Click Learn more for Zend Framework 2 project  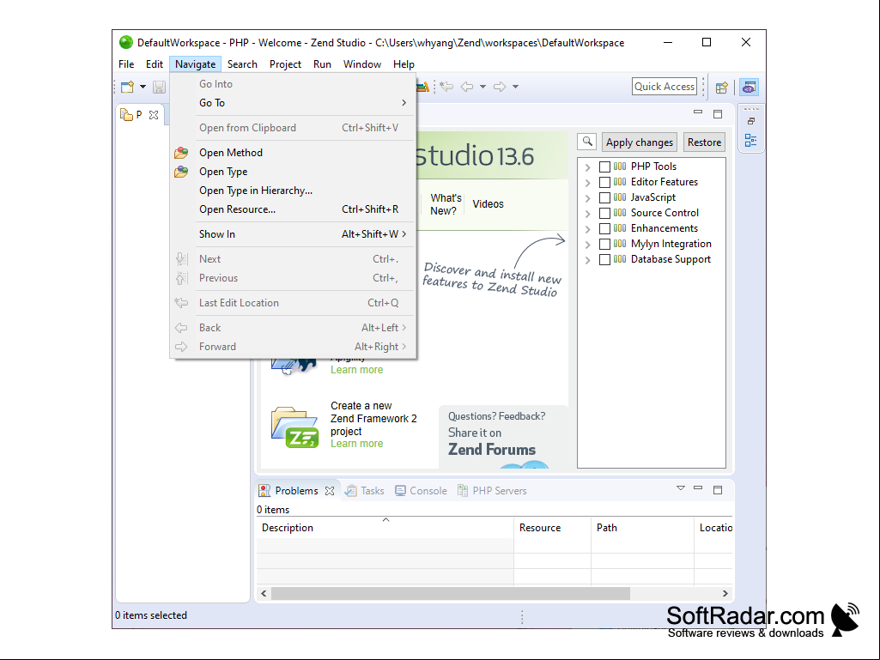[x=356, y=444]
